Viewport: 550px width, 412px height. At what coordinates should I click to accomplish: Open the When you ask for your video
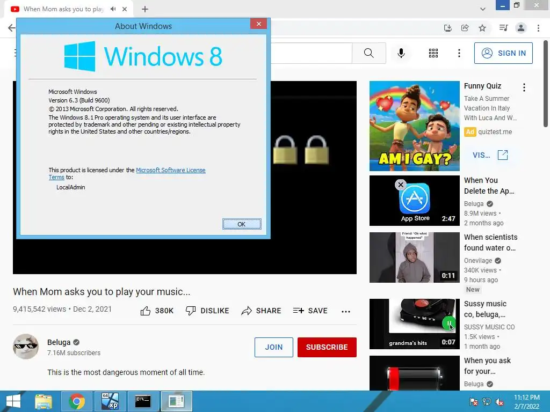coord(414,373)
